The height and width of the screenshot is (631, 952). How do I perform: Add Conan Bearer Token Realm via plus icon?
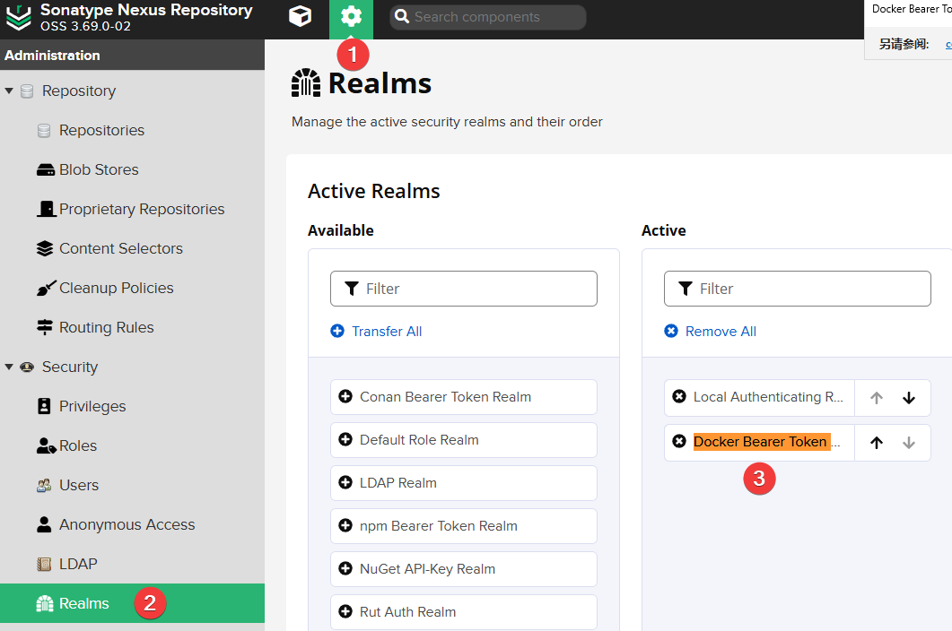345,397
